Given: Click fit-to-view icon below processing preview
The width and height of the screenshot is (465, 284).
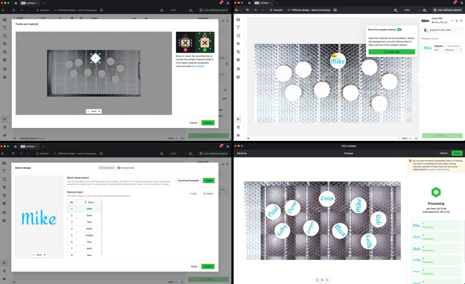Looking at the screenshot, I should 327,280.
